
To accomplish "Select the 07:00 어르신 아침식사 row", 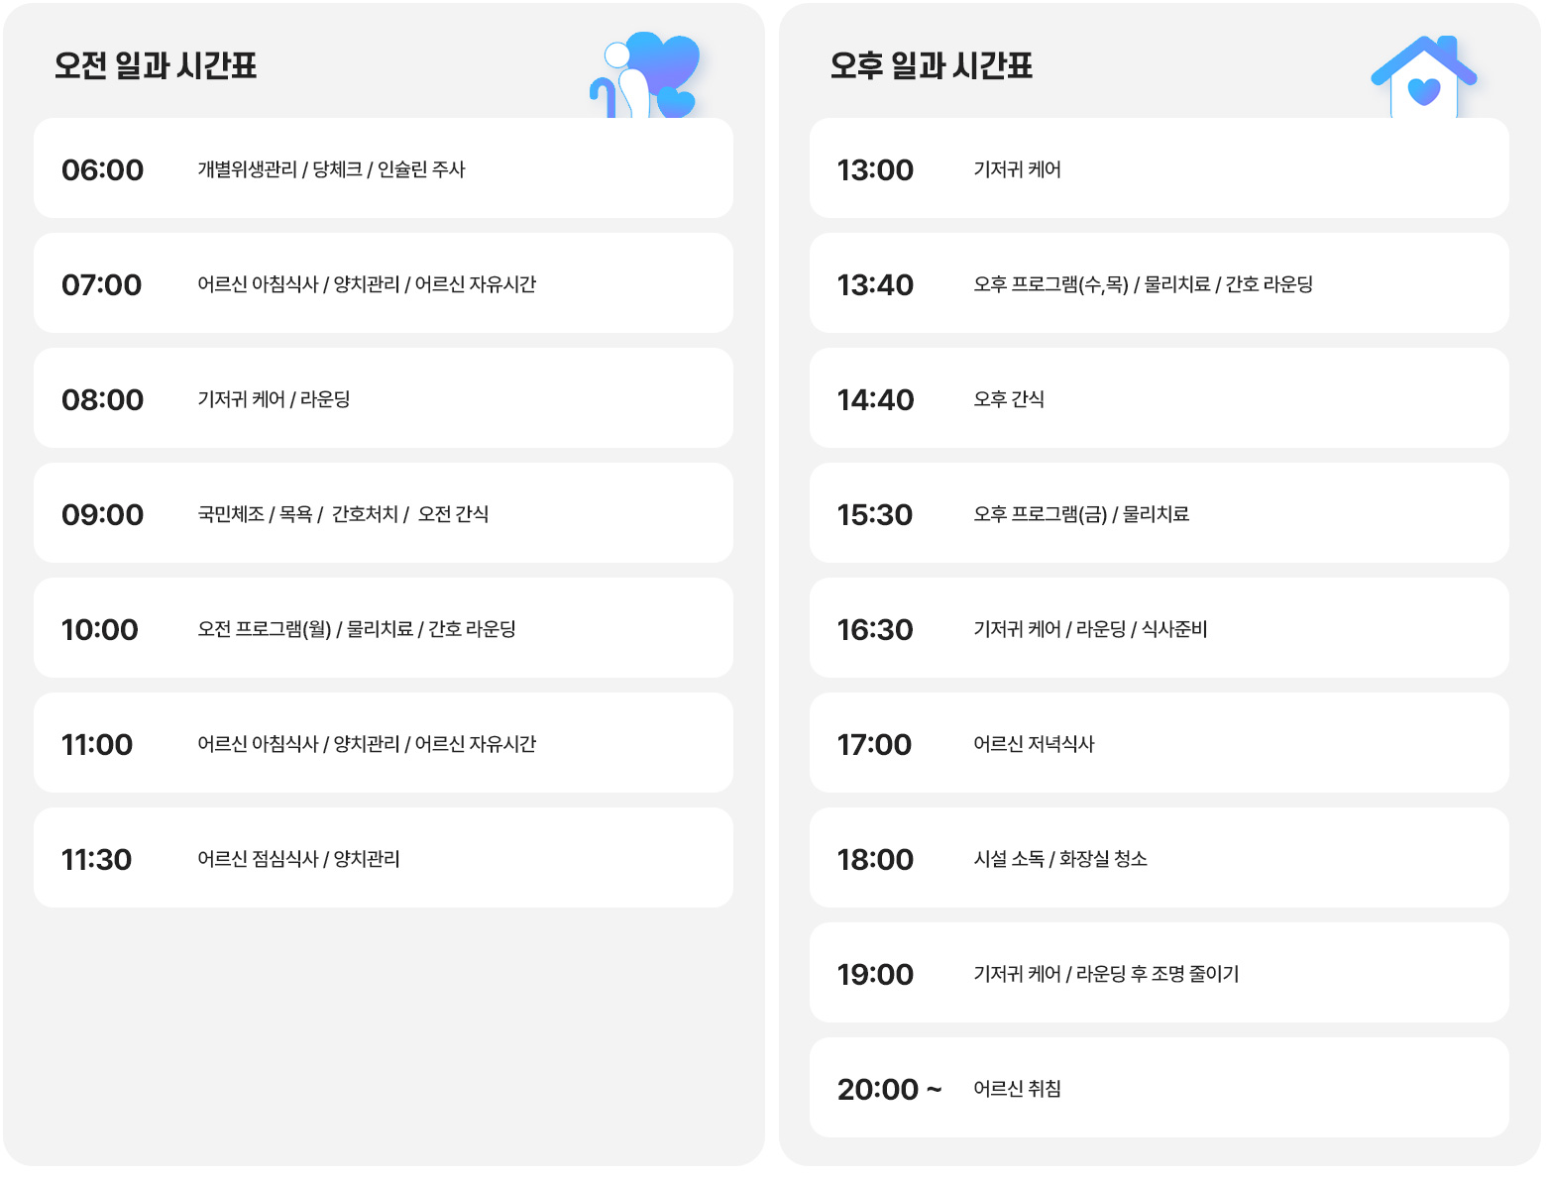I will click(x=383, y=284).
